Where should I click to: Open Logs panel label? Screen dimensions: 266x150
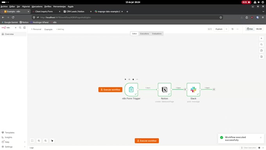pyautogui.click(x=32, y=148)
